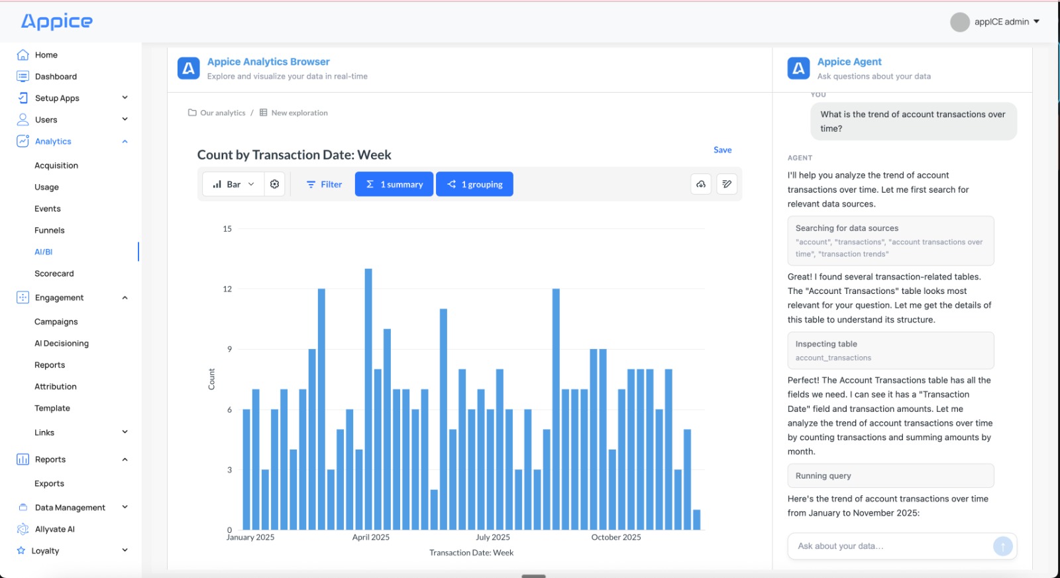Click the edit query pencil icon
Image resolution: width=1060 pixels, height=578 pixels.
coord(727,184)
